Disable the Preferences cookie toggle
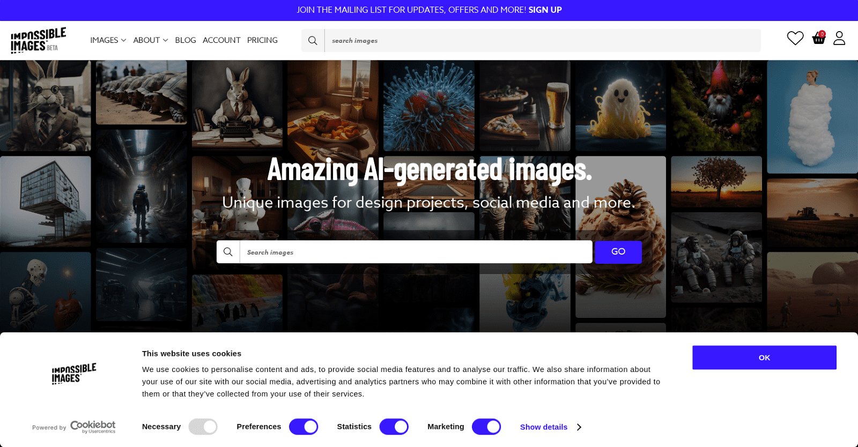The image size is (858, 447). 304,427
